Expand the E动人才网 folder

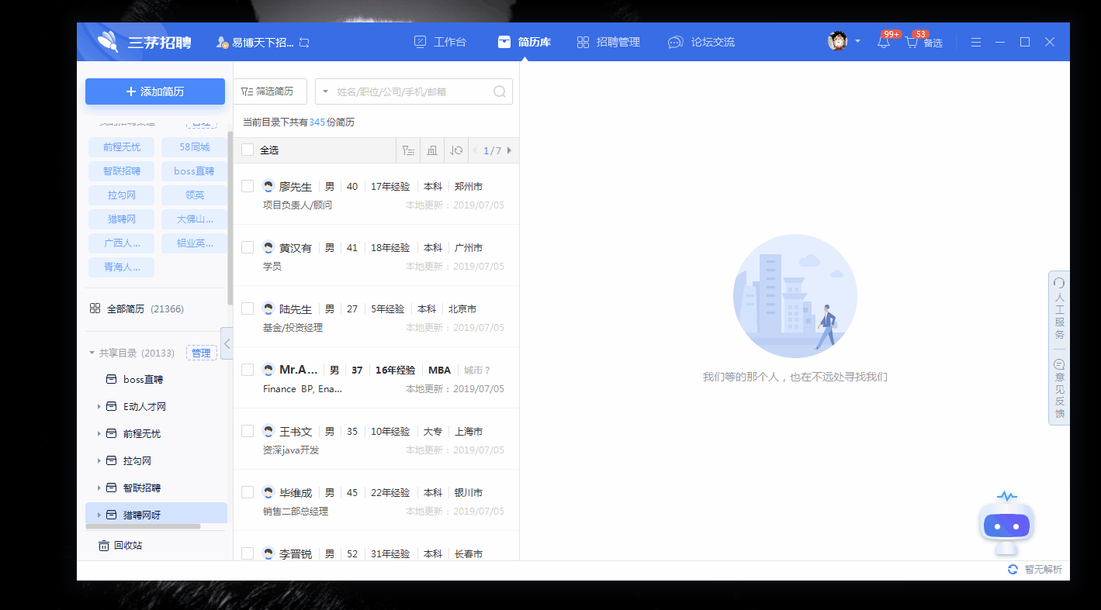tap(99, 407)
